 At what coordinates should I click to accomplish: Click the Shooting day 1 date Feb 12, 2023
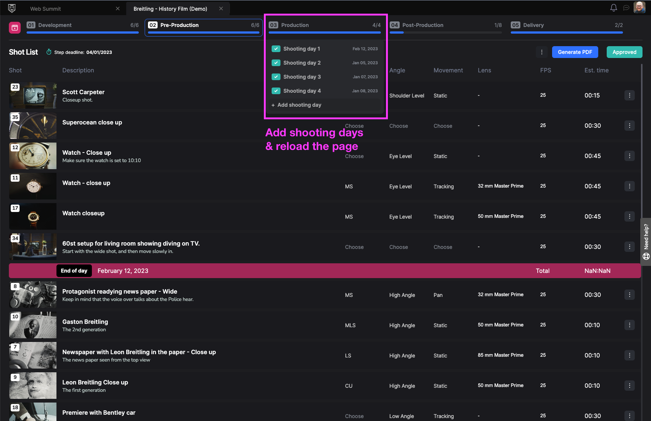point(365,49)
